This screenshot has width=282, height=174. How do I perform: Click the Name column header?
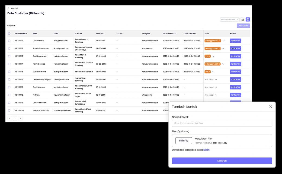coord(35,34)
